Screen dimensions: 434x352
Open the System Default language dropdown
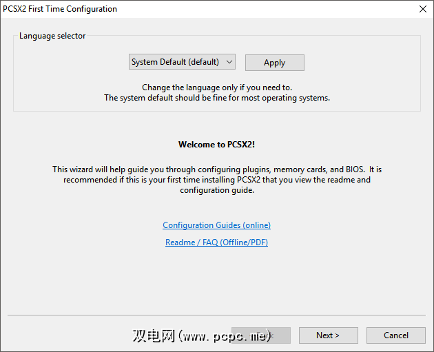point(182,62)
